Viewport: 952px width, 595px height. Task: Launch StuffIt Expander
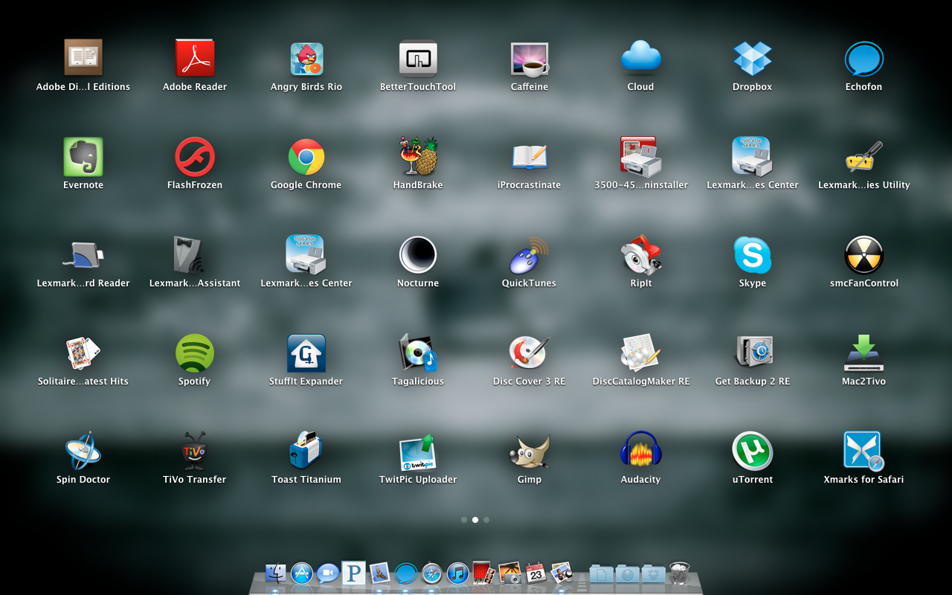pyautogui.click(x=306, y=353)
